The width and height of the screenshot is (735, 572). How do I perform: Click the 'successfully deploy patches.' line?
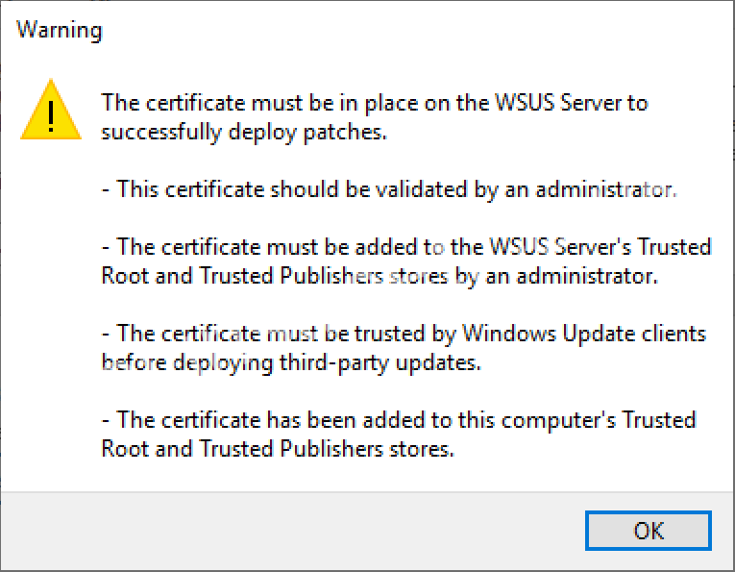(244, 132)
